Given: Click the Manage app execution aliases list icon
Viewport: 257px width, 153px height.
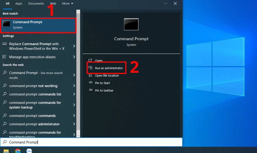Looking at the screenshot, I should tap(5, 57).
